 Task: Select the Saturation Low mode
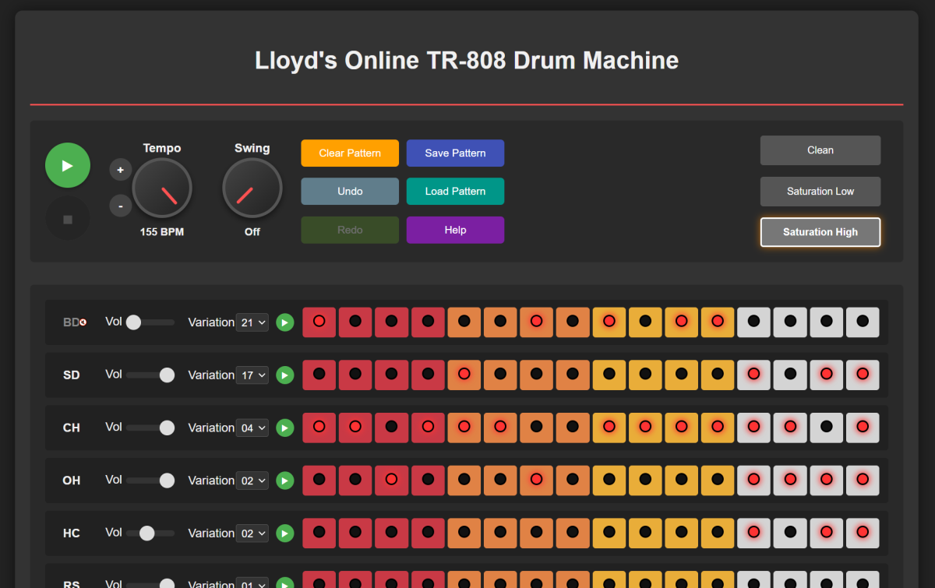(x=820, y=192)
